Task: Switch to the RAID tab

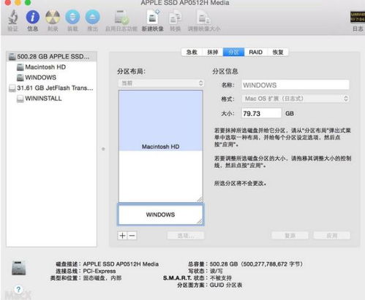Action: (x=255, y=52)
